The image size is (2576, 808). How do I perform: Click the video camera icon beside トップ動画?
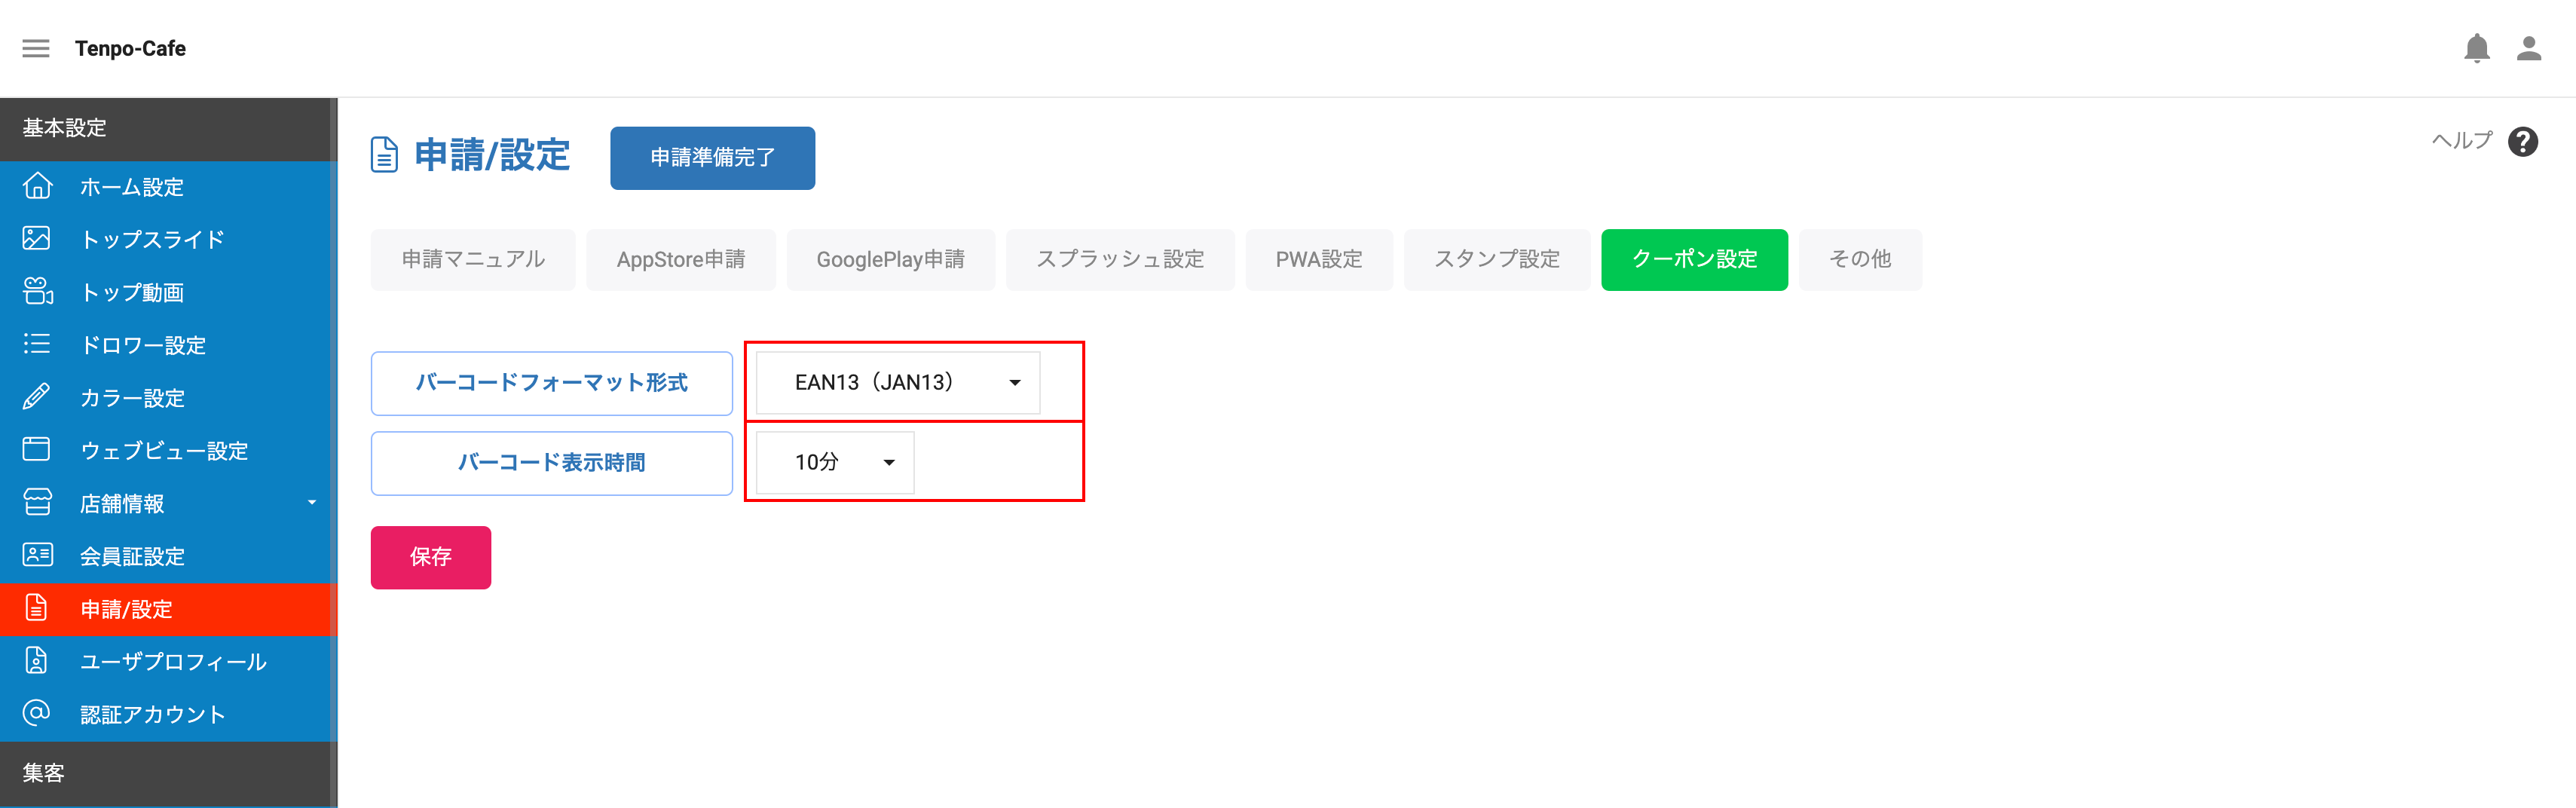click(38, 291)
